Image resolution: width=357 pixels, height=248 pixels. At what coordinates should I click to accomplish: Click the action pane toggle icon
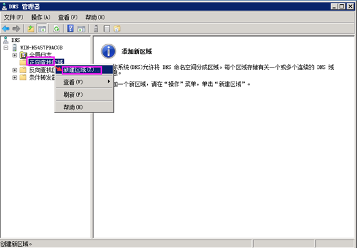point(81,29)
